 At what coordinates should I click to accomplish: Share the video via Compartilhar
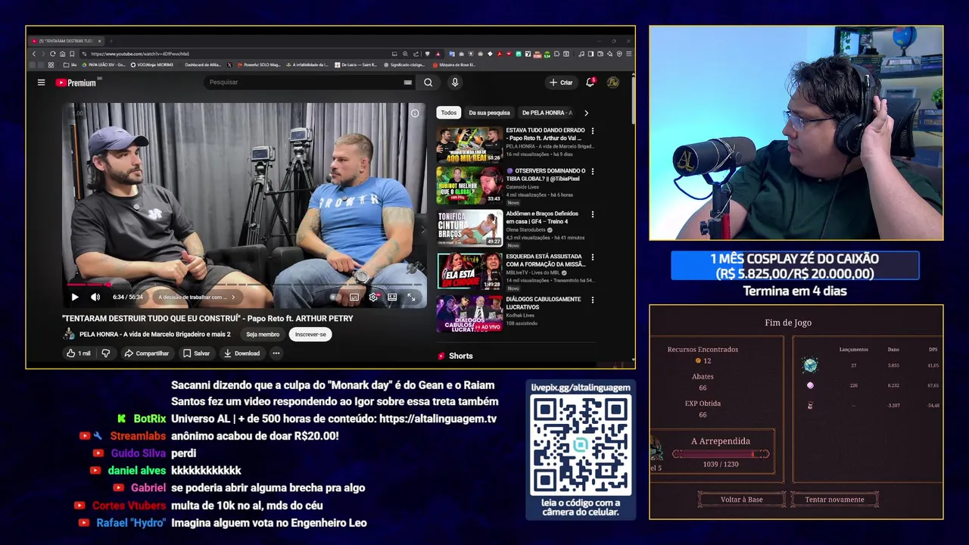(146, 353)
